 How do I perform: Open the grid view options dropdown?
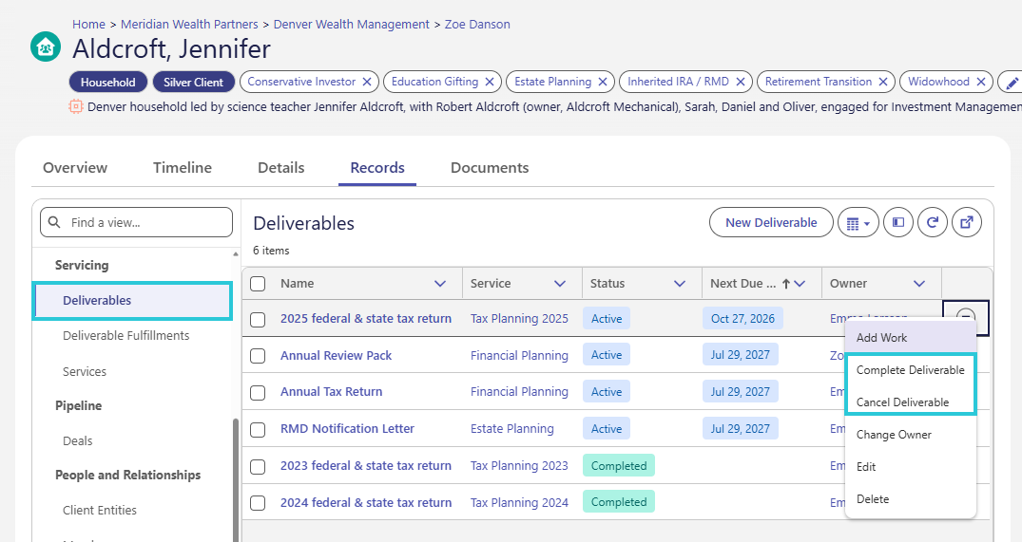pyautogui.click(x=858, y=222)
